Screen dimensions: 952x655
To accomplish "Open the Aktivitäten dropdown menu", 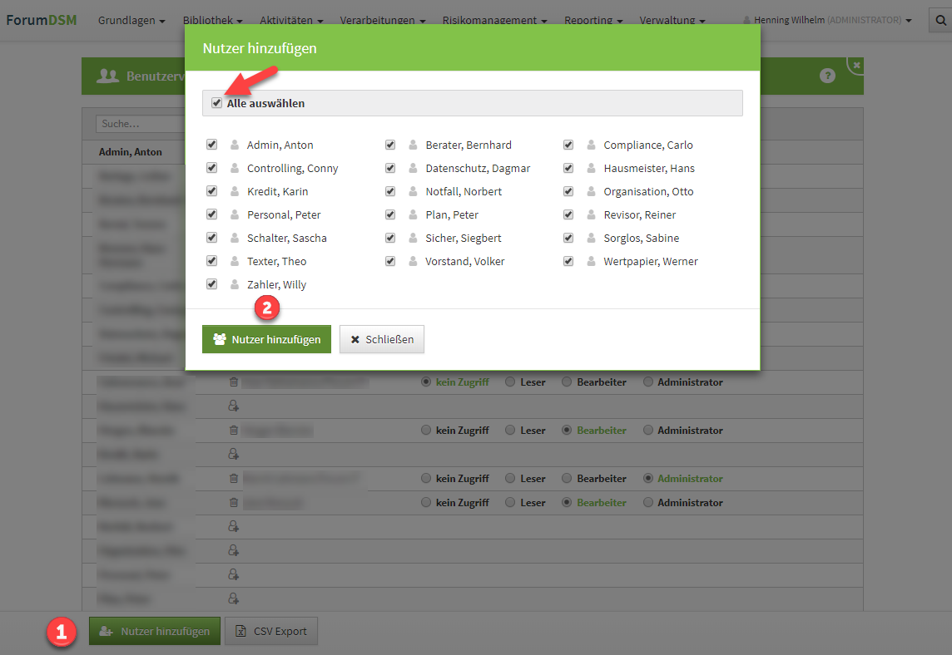I will tap(290, 20).
